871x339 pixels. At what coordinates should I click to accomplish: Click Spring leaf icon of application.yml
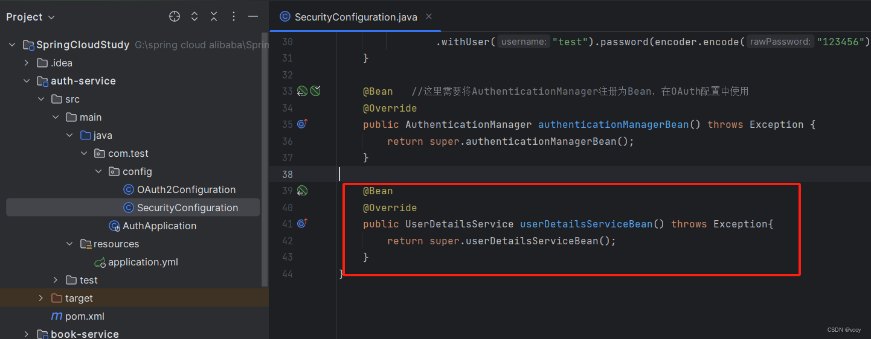coord(100,262)
